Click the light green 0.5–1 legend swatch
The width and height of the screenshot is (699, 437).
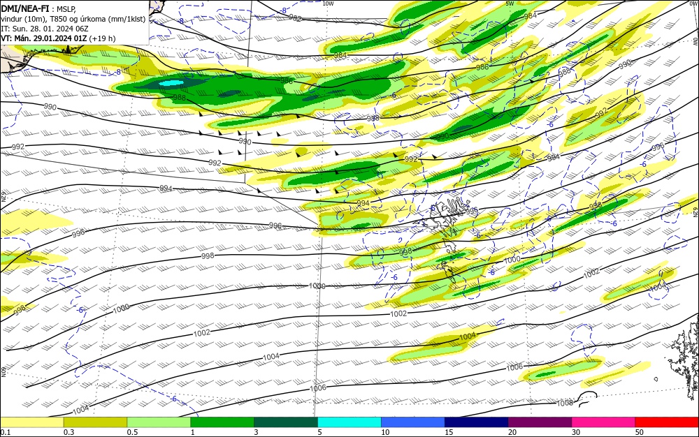pos(159,422)
